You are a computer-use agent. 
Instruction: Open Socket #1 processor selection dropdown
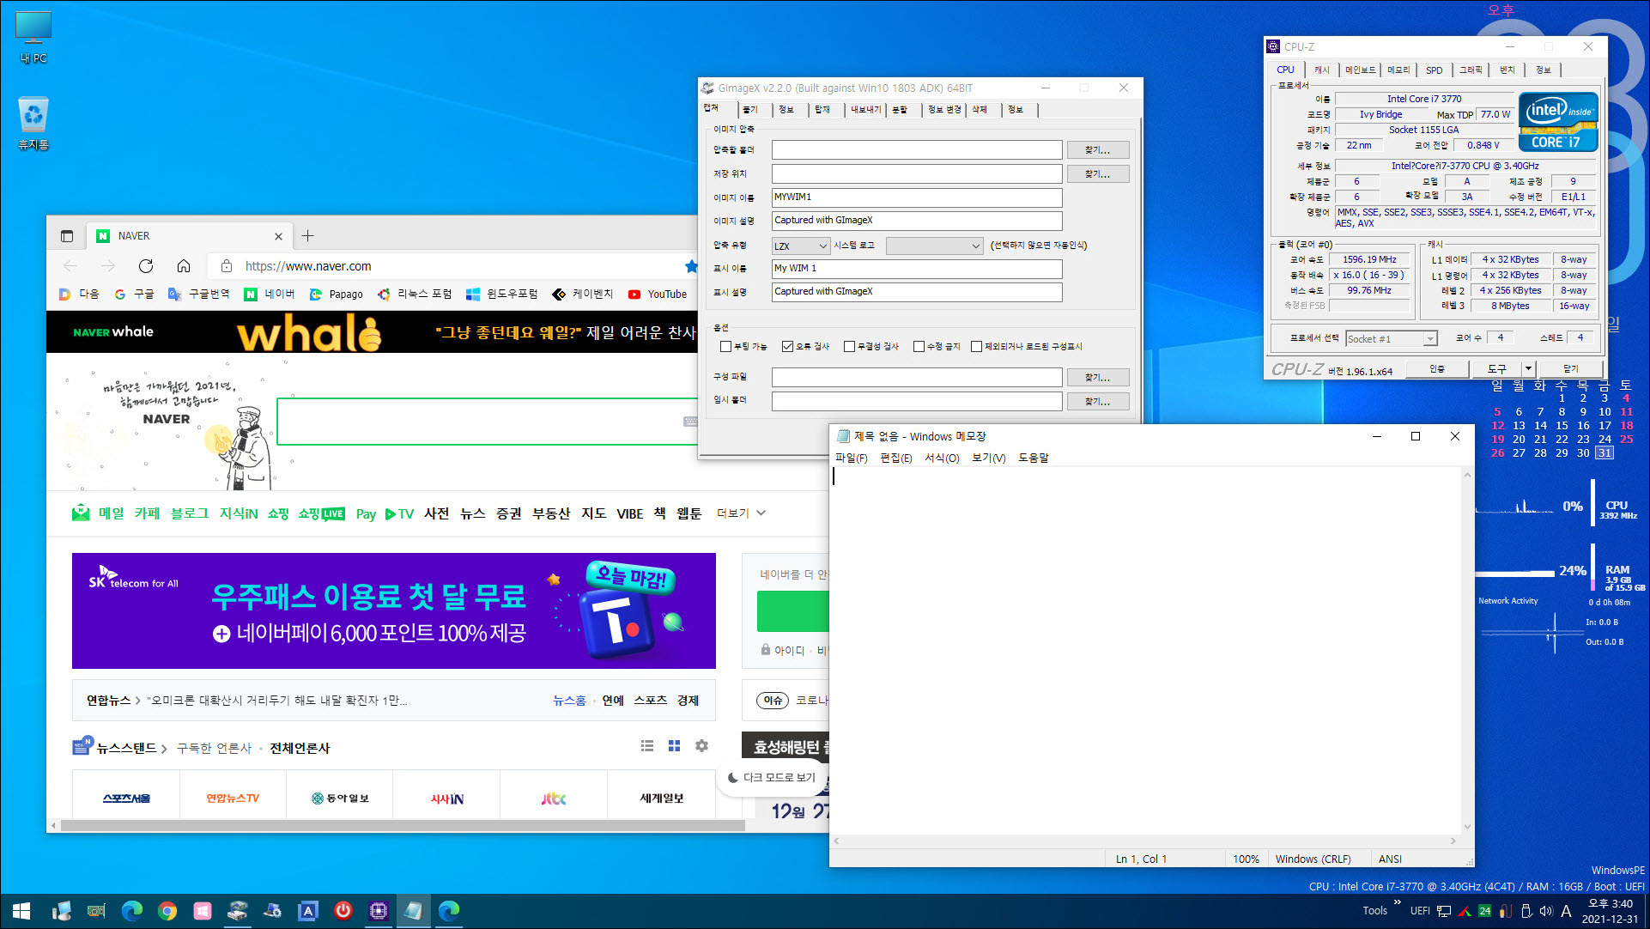(1392, 339)
